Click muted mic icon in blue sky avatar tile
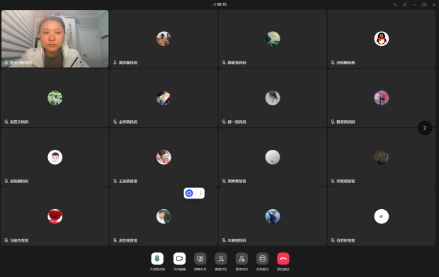This screenshot has width=439, height=277. tap(224, 240)
